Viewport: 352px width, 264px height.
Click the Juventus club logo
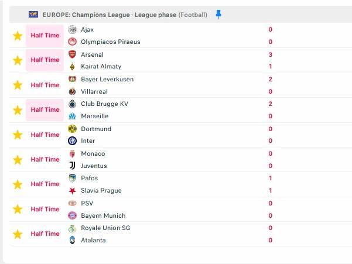point(72,166)
